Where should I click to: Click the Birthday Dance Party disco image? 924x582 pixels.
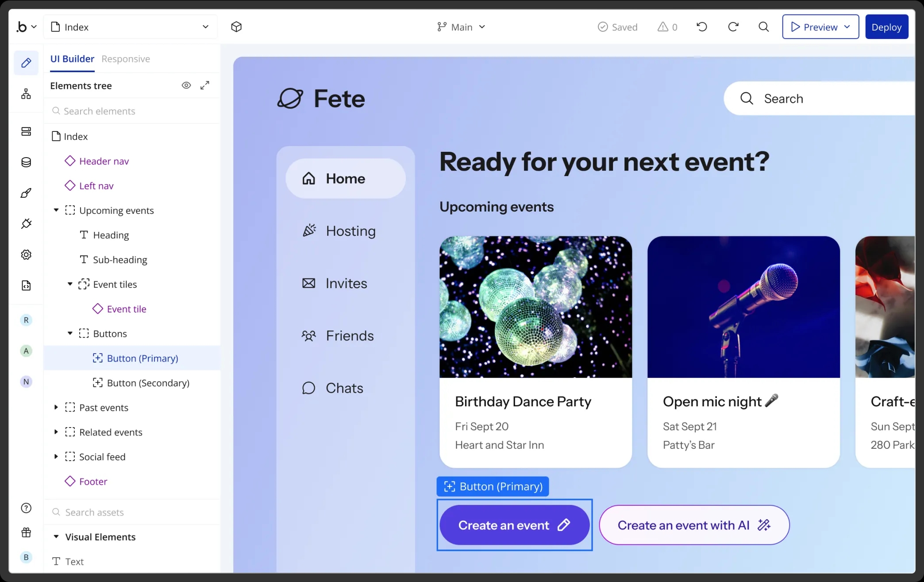(535, 307)
